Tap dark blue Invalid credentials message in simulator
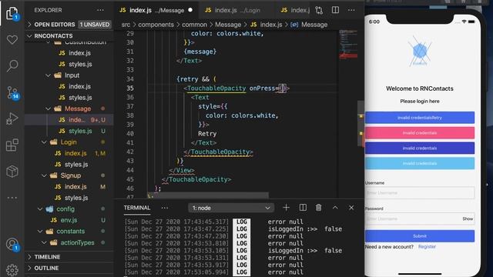 click(x=420, y=148)
